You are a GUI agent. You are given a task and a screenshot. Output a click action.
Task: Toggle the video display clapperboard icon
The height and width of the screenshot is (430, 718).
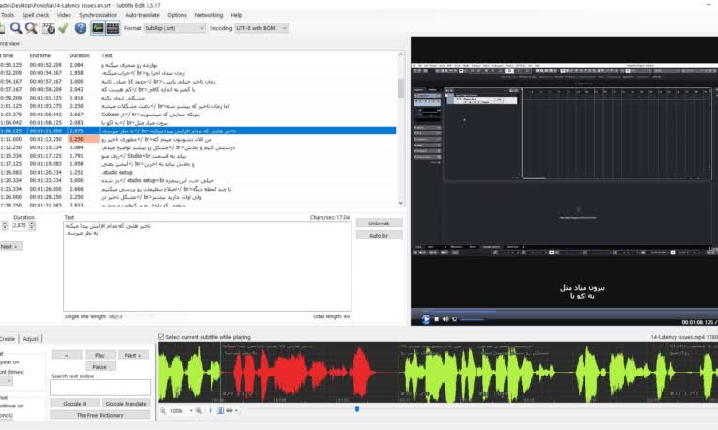(113, 28)
